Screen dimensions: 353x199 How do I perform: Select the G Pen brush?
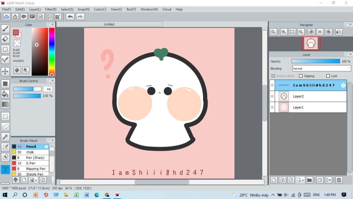pos(30,163)
